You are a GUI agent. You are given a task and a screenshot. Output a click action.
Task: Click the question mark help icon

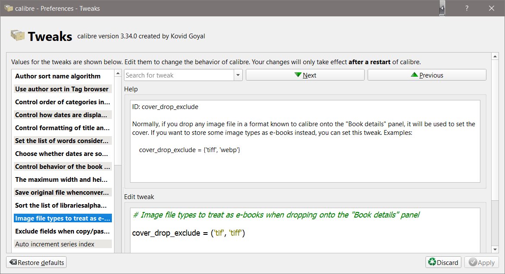coord(467,8)
